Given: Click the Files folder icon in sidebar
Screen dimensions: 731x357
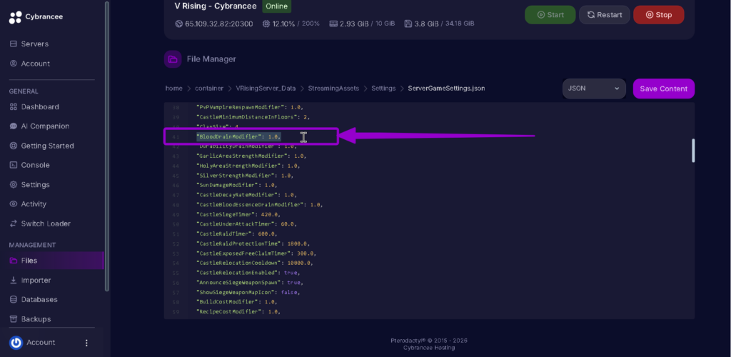Looking at the screenshot, I should pos(14,261).
